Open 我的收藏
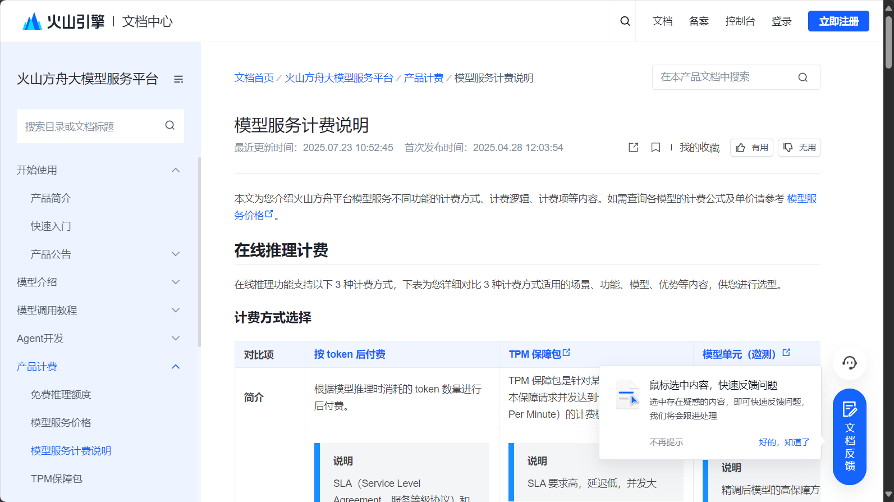894x502 pixels. pos(699,148)
